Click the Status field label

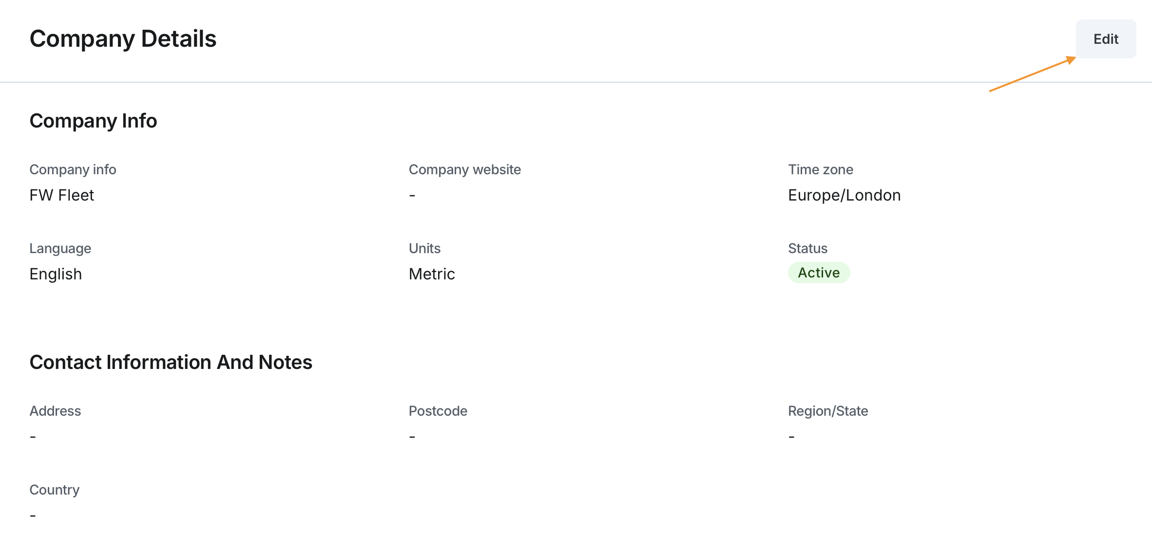coord(807,248)
